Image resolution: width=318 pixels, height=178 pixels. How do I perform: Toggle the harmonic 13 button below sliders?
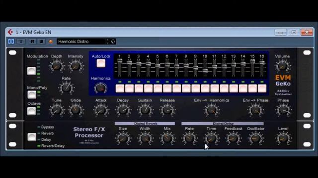coord(234,89)
